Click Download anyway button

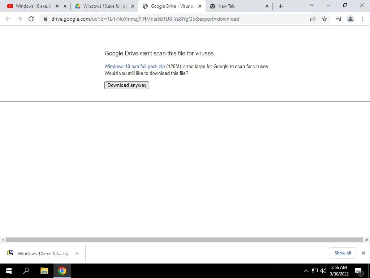click(x=127, y=85)
